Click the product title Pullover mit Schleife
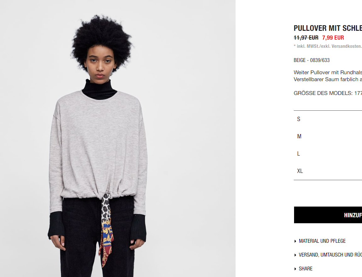This screenshot has height=277, width=362. pyautogui.click(x=328, y=28)
